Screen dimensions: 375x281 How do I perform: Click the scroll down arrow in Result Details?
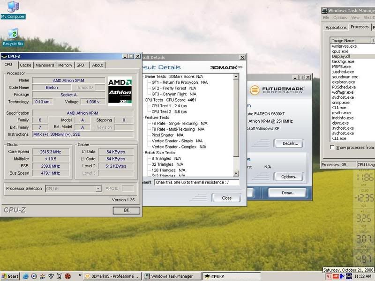236,173
